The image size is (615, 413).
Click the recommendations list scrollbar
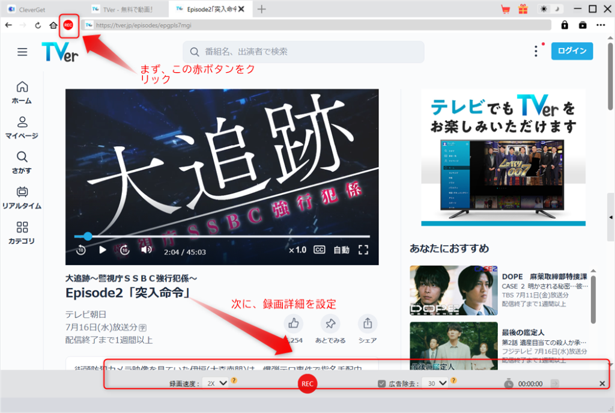pyautogui.click(x=593, y=301)
